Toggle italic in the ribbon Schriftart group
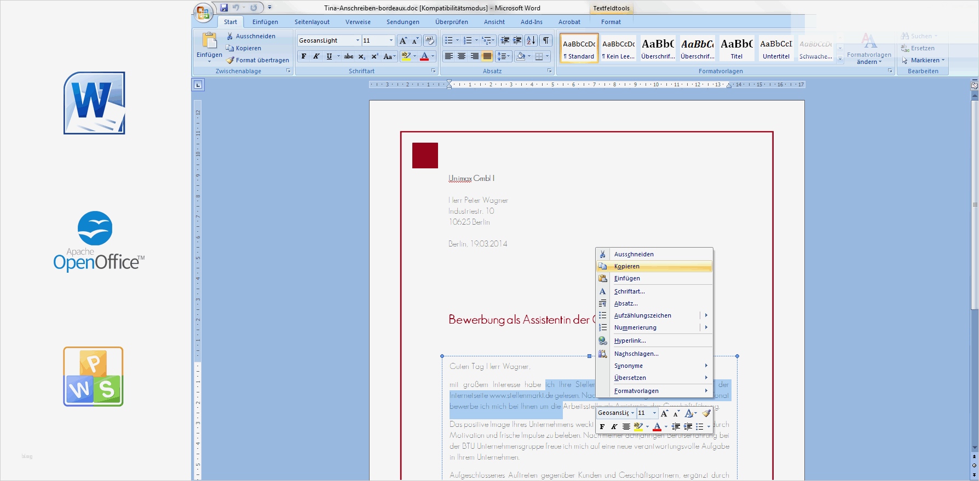Screen dimensions: 979x481 tap(316, 56)
